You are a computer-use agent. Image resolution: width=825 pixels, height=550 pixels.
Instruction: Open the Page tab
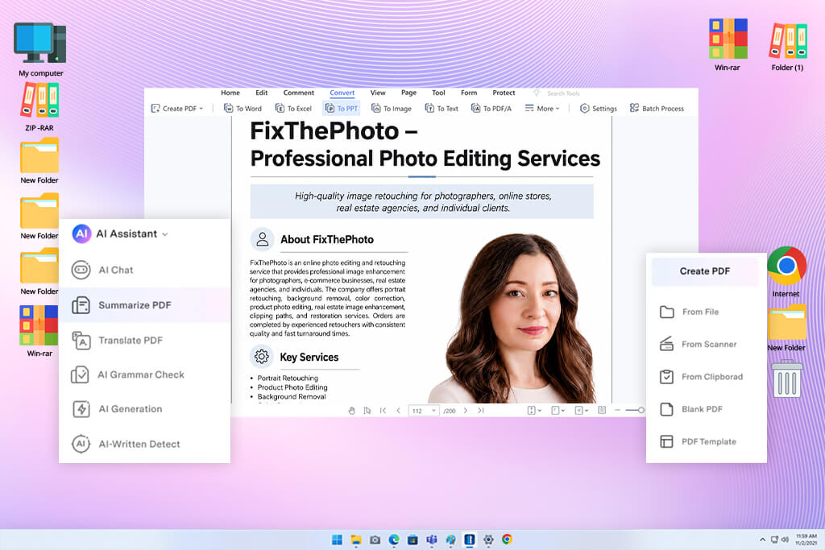[x=408, y=93]
